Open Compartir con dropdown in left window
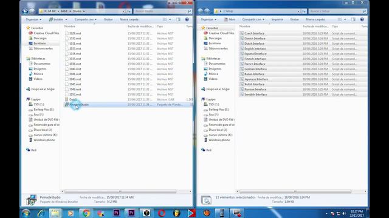Image resolution: width=389 pixels, height=218 pixels. point(85,19)
